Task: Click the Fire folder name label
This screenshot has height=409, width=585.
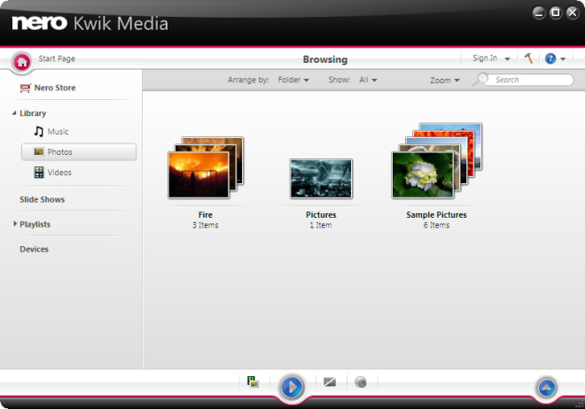Action: [206, 215]
